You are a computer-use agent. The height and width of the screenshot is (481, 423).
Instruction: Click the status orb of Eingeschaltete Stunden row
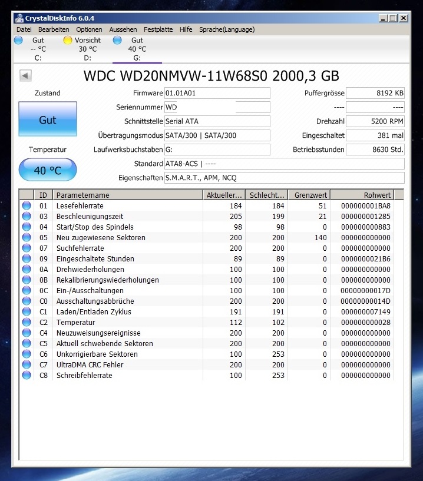click(x=27, y=258)
